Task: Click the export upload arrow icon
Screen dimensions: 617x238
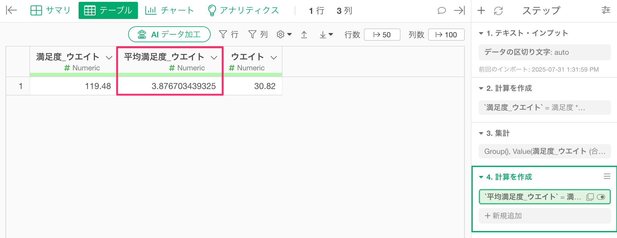Action: tap(304, 35)
